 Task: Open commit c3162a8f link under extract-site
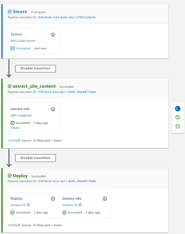(x=14, y=140)
